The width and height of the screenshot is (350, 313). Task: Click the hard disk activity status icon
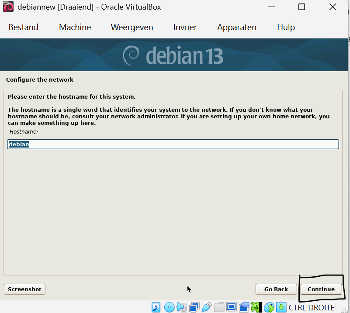(156, 307)
